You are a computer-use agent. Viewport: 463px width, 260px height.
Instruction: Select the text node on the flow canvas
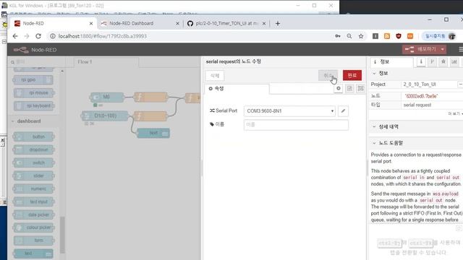coord(153,133)
